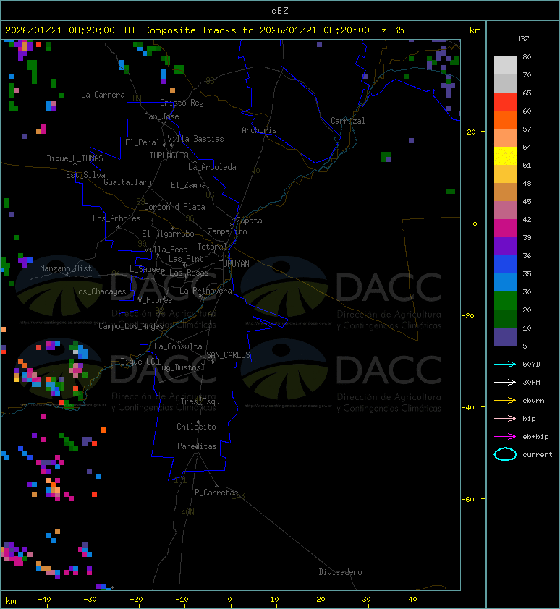Screen dimensions: 560x609
Task: Select the red 60-65 dBZ color band
Action: [505, 102]
